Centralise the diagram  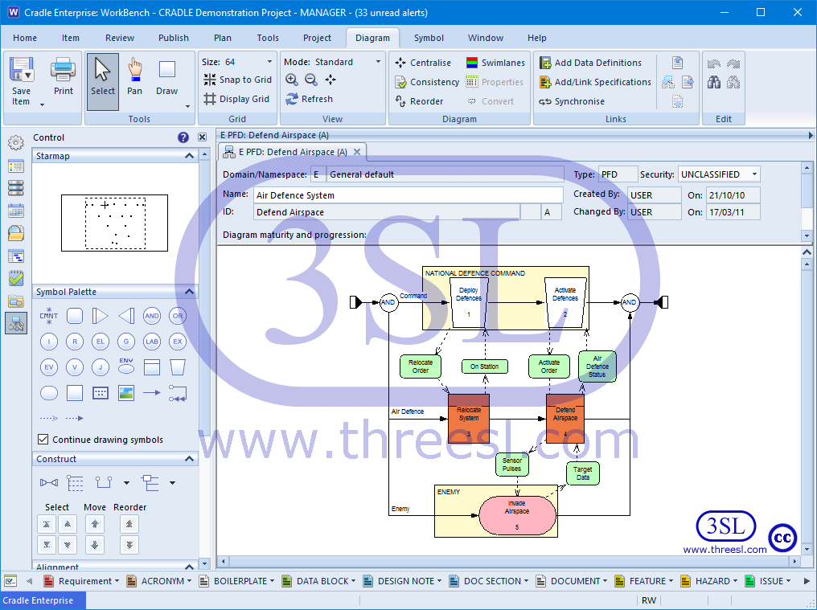point(422,63)
